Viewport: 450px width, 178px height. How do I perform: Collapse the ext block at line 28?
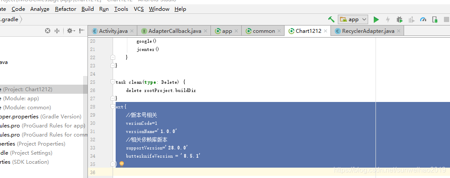click(113, 107)
